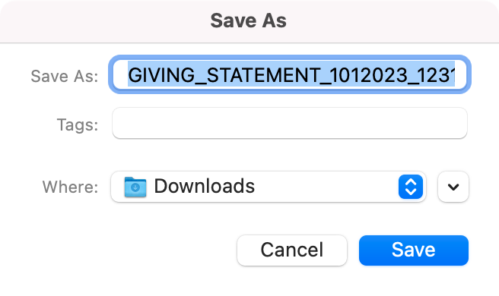Click the highlighted GIVING_STATEMENT filename text
Screen dimensions: 499x296
291,75
